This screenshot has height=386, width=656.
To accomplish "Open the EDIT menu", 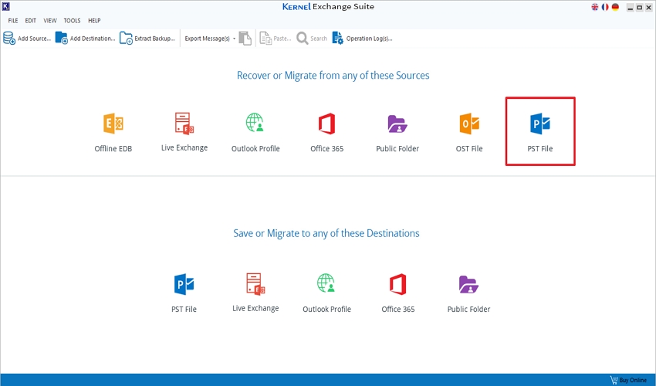I will [x=31, y=21].
